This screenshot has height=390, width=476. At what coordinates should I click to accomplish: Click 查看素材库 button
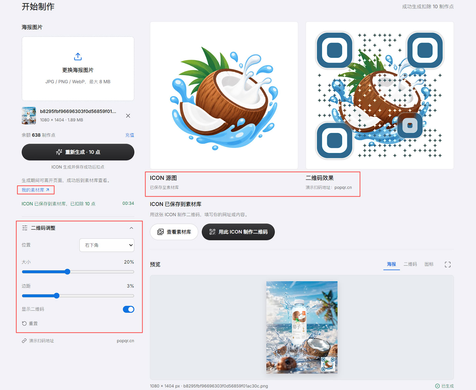pyautogui.click(x=174, y=232)
